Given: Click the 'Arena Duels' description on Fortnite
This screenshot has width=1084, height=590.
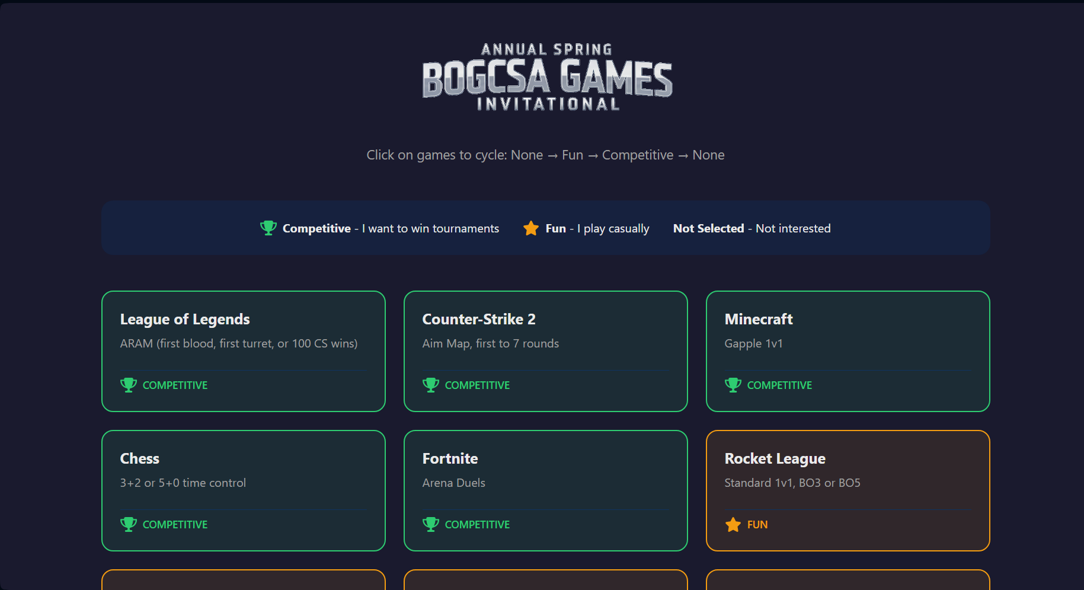Looking at the screenshot, I should coord(453,483).
